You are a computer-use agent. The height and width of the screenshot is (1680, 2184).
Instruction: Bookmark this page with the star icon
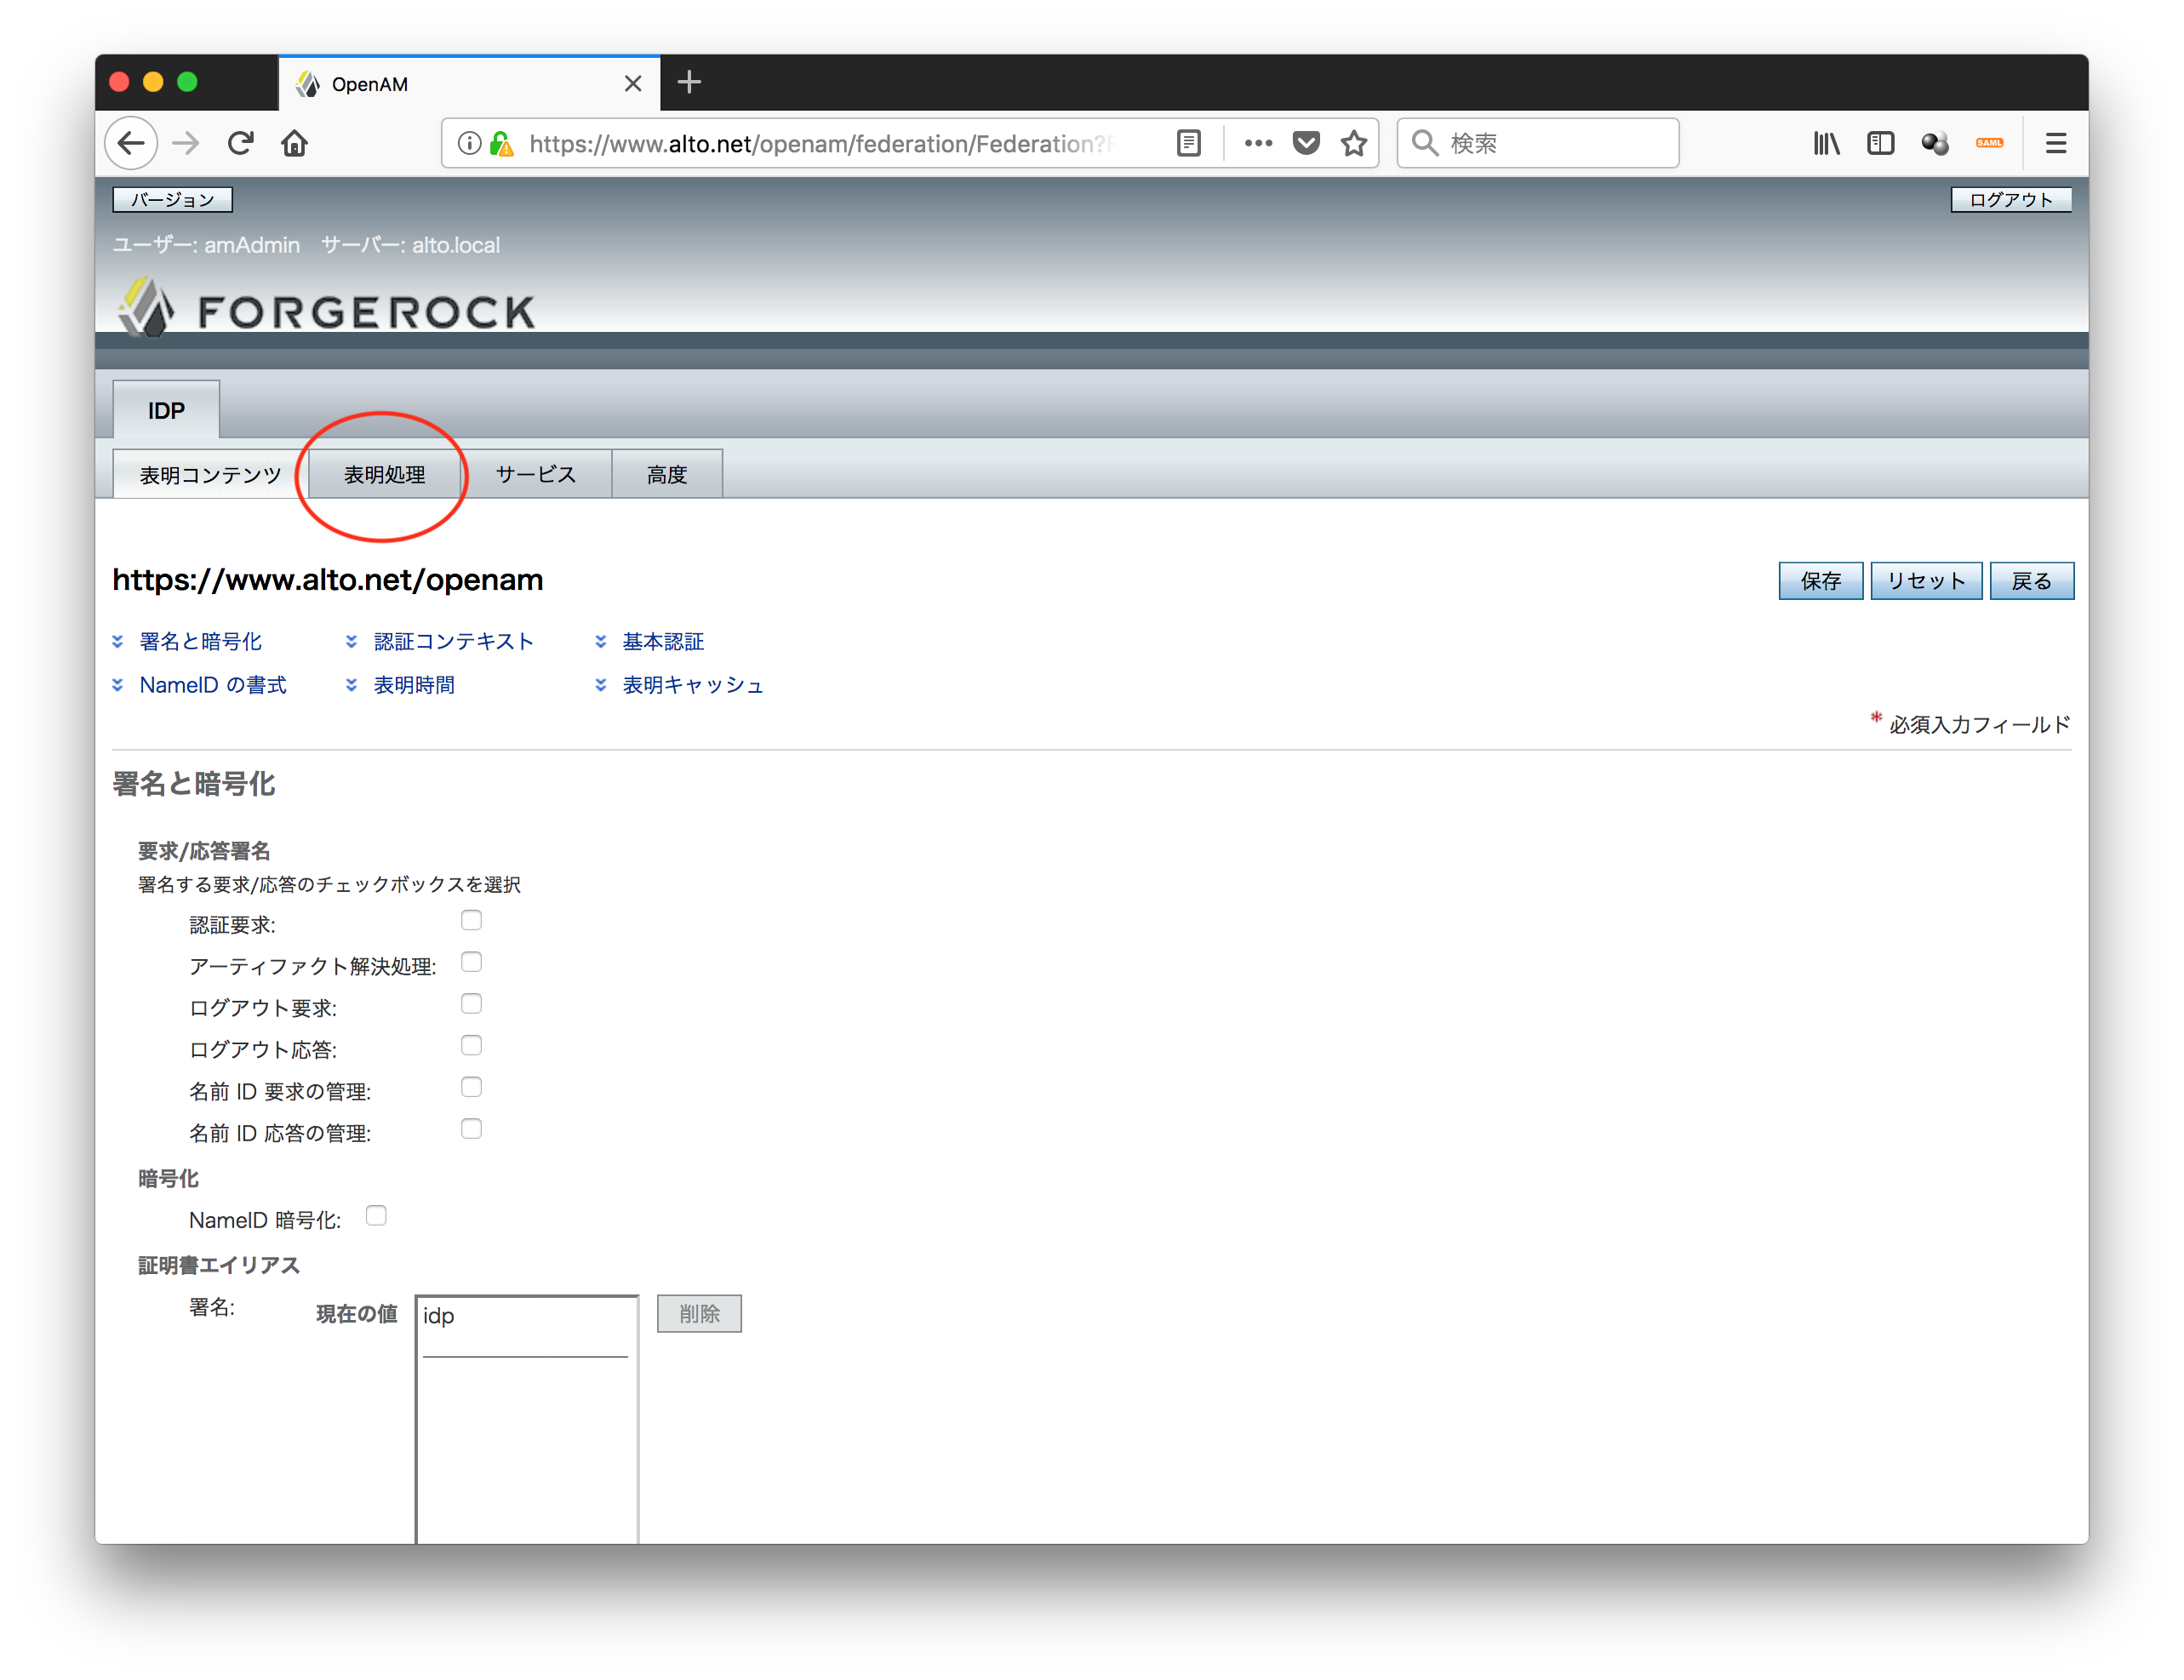pyautogui.click(x=1355, y=143)
